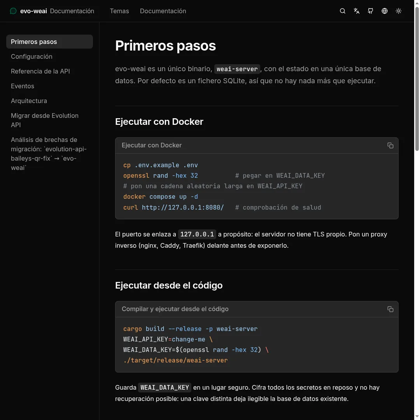Click the globe website icon
Image resolution: width=420 pixels, height=420 pixels.
pyautogui.click(x=384, y=11)
